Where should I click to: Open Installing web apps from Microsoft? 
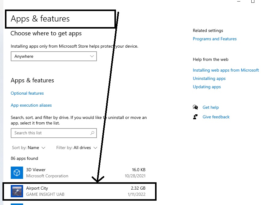click(226, 70)
